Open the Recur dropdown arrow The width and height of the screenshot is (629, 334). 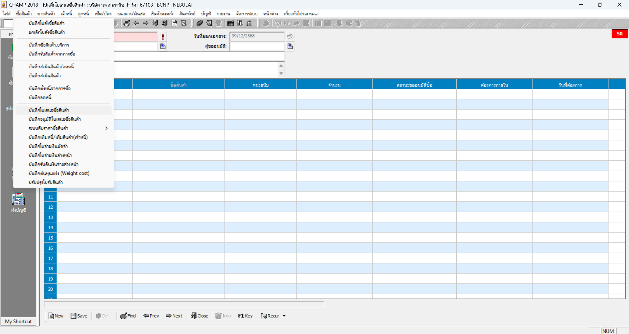coord(284,316)
